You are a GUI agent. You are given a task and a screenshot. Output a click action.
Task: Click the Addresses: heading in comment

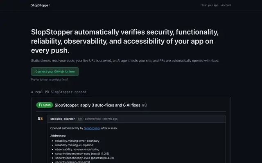coord(58,136)
